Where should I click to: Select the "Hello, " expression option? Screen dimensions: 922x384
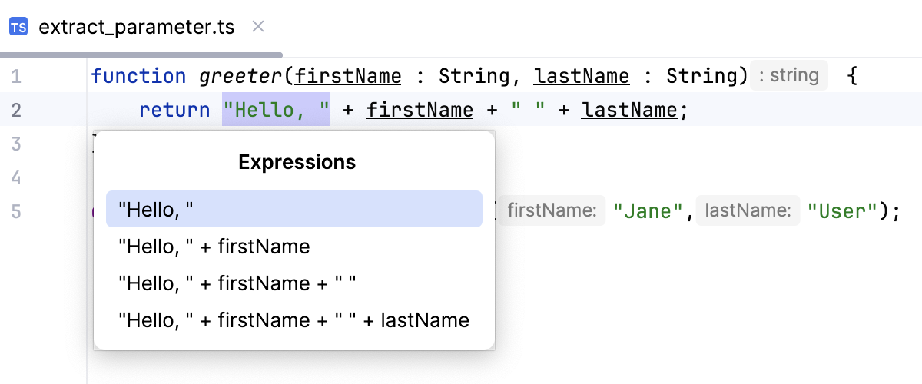[x=294, y=209]
